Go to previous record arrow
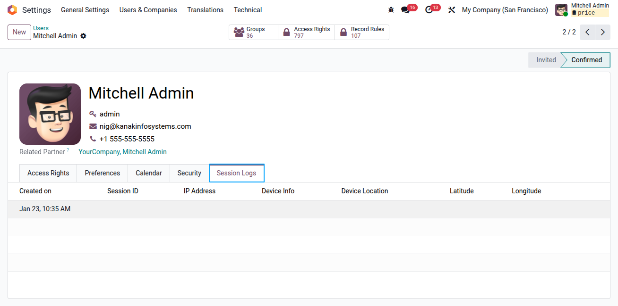Image resolution: width=618 pixels, height=306 pixels. click(587, 32)
